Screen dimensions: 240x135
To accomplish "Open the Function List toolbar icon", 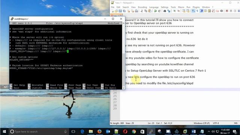I will pos(213,11).
